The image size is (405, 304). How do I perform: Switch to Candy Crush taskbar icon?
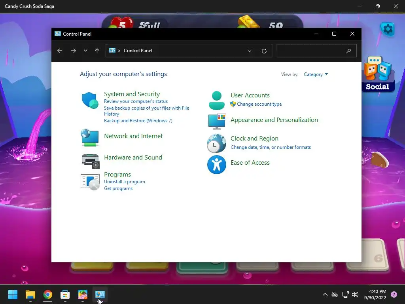click(x=83, y=294)
